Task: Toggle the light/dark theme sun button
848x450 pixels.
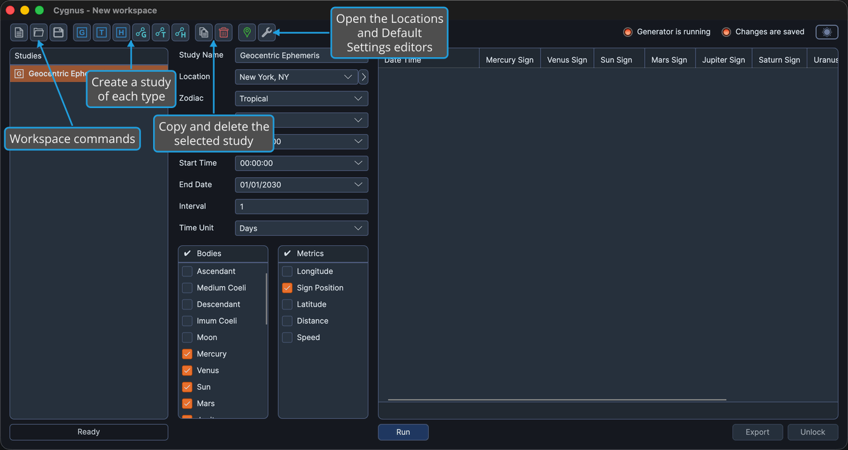Action: point(827,32)
